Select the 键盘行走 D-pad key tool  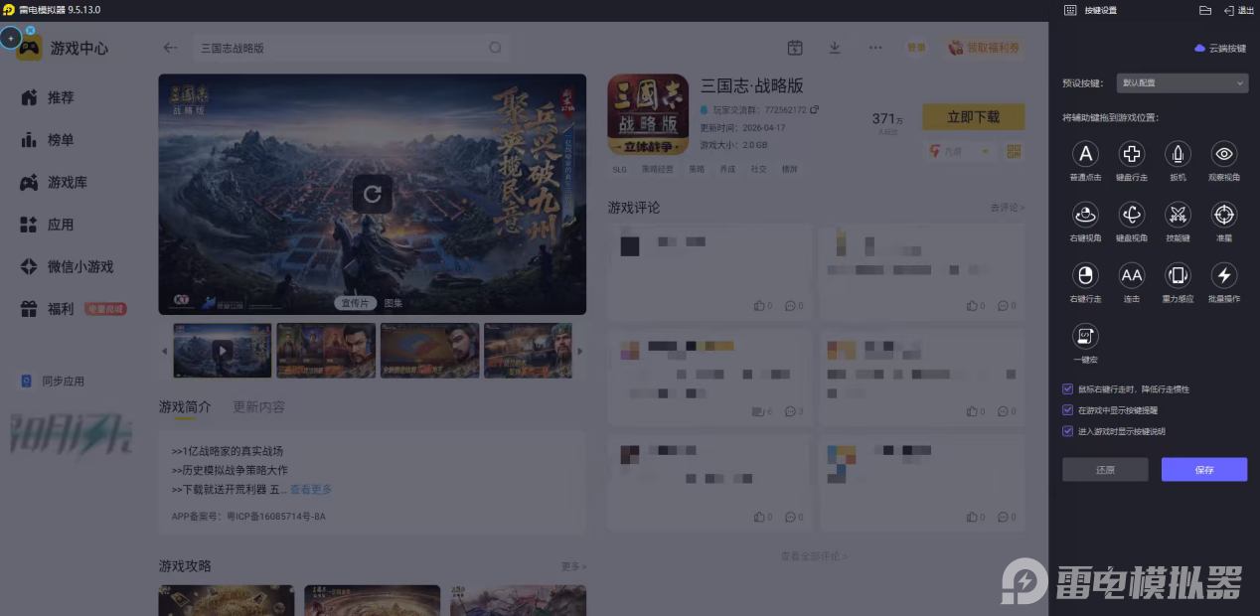[1131, 154]
